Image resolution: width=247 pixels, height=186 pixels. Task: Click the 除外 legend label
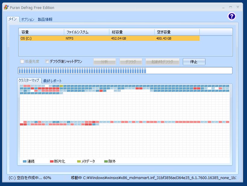(112, 161)
